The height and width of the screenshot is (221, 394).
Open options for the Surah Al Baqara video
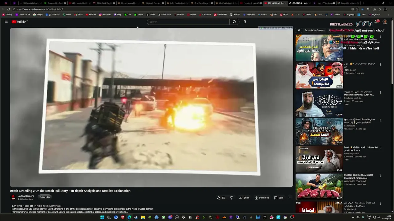[380, 92]
